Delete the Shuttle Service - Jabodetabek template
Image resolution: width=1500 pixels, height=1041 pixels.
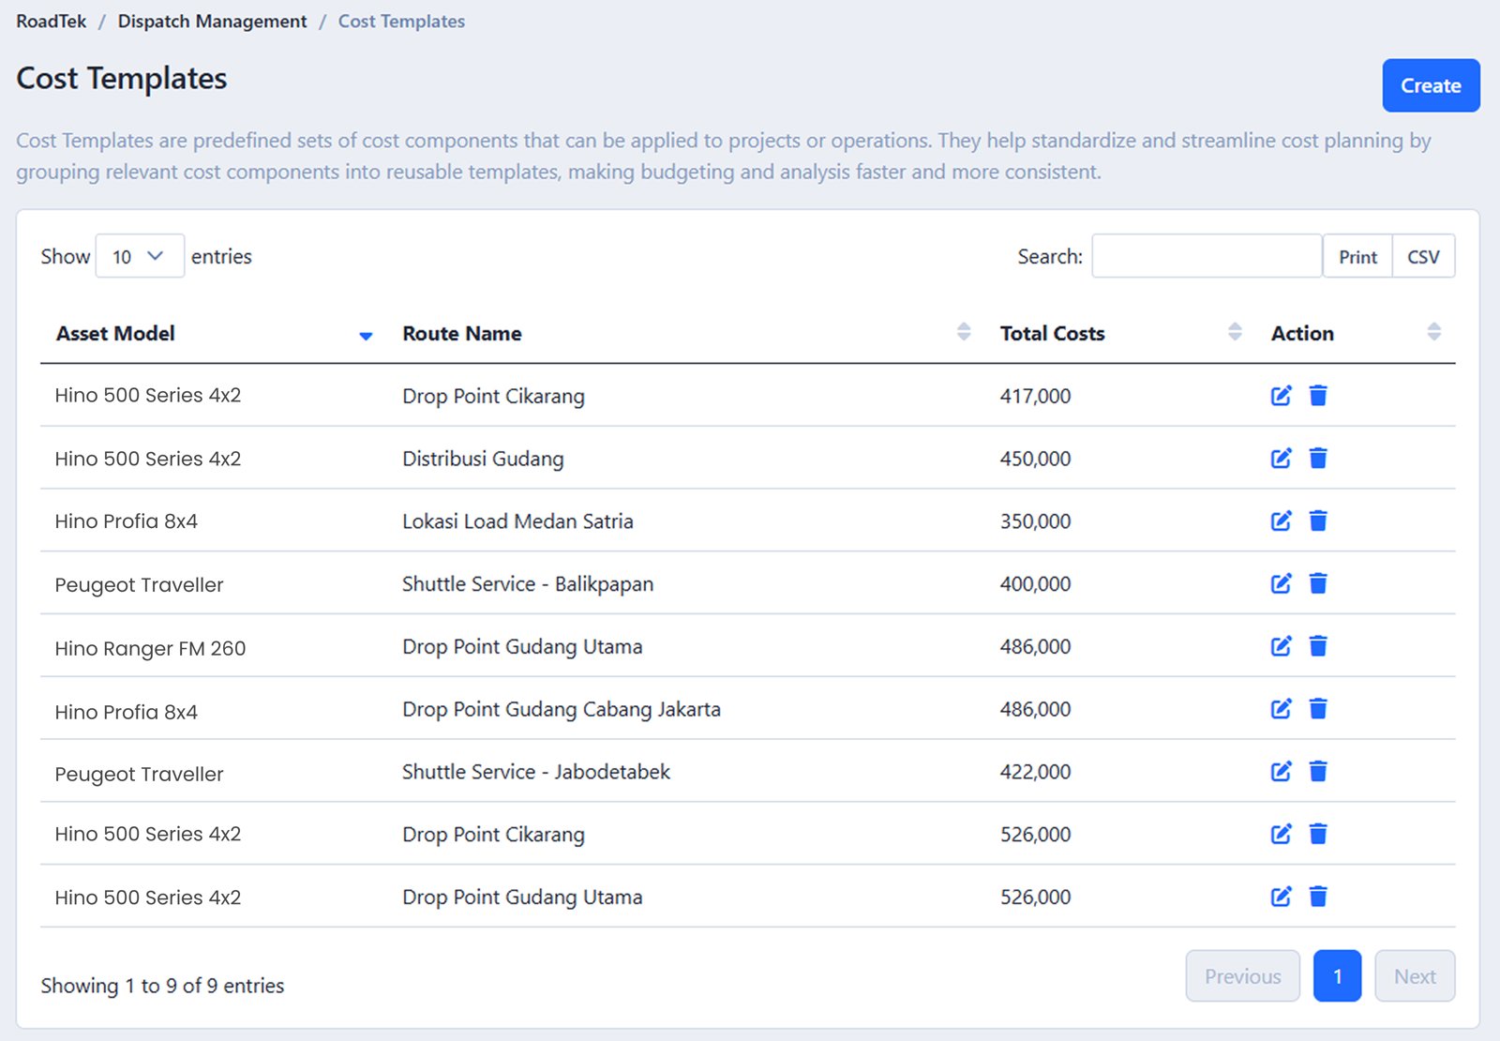(1318, 772)
